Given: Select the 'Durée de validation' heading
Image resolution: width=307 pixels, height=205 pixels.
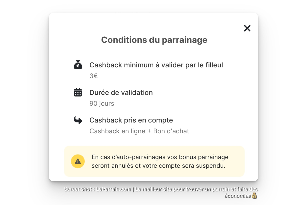Looking at the screenshot, I should 121,93.
